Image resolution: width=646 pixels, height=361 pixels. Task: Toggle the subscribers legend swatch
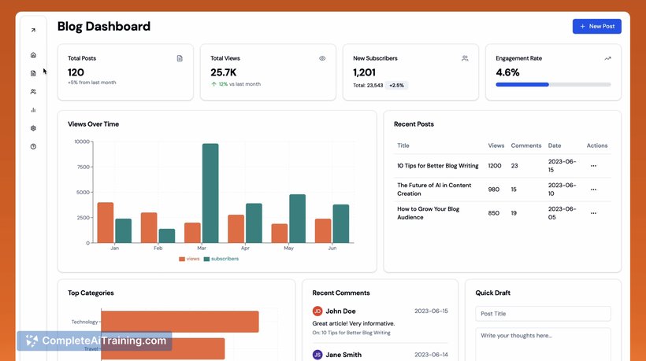pyautogui.click(x=207, y=259)
